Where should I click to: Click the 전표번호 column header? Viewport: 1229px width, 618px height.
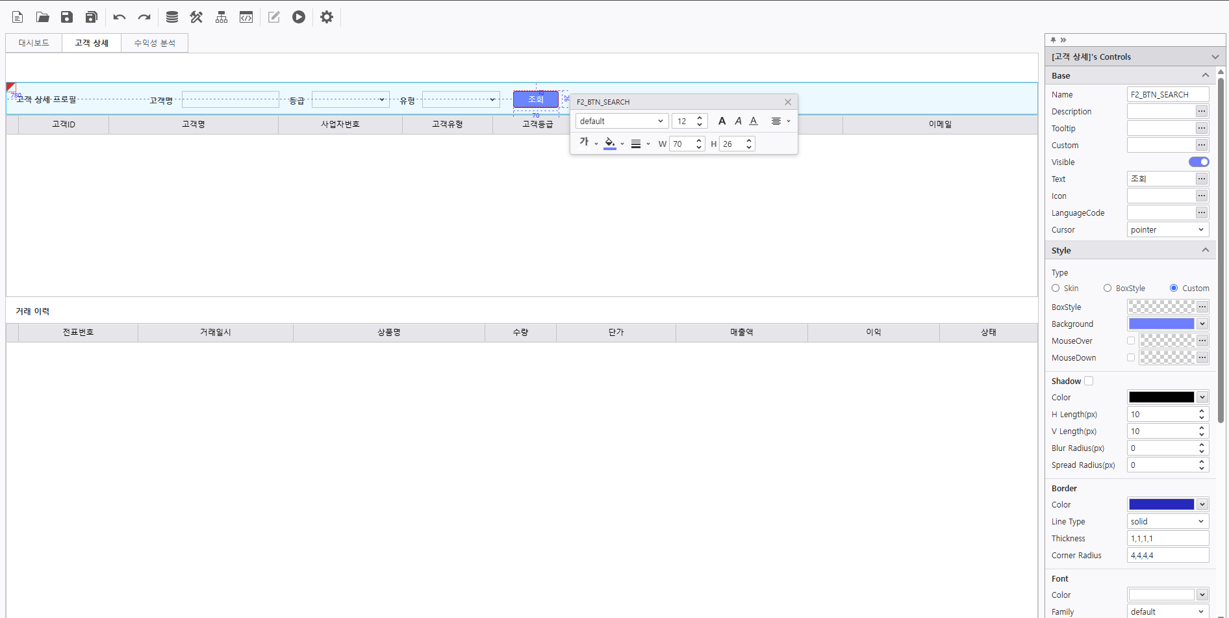click(79, 332)
